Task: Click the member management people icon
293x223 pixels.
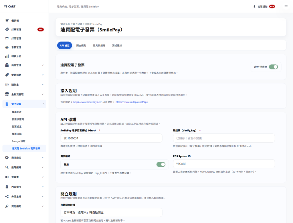Action: (7, 47)
